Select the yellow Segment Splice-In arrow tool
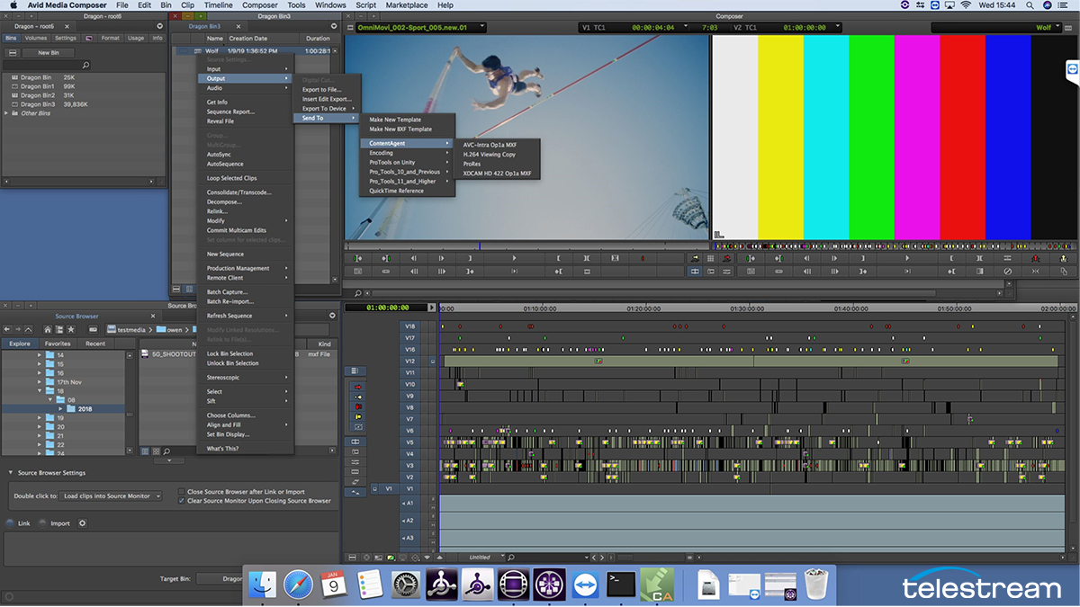Image resolution: width=1080 pixels, height=607 pixels. (357, 397)
